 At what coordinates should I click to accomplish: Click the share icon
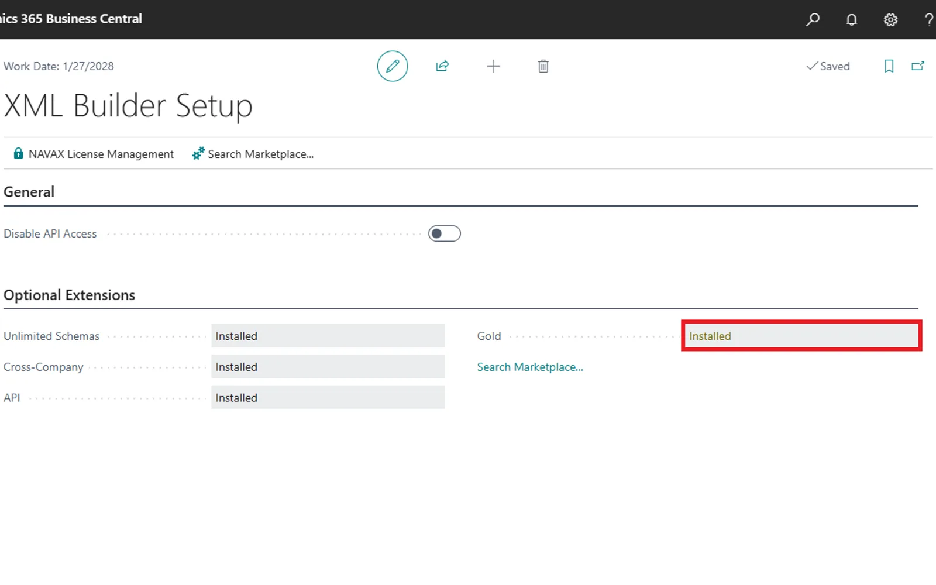pos(443,66)
